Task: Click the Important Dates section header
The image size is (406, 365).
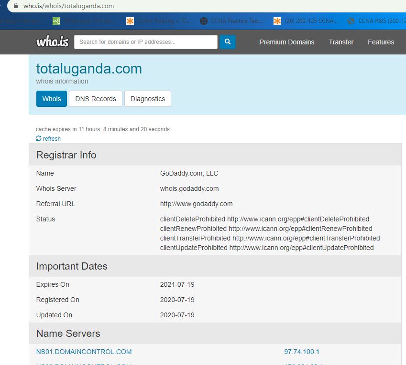Action: [215, 266]
